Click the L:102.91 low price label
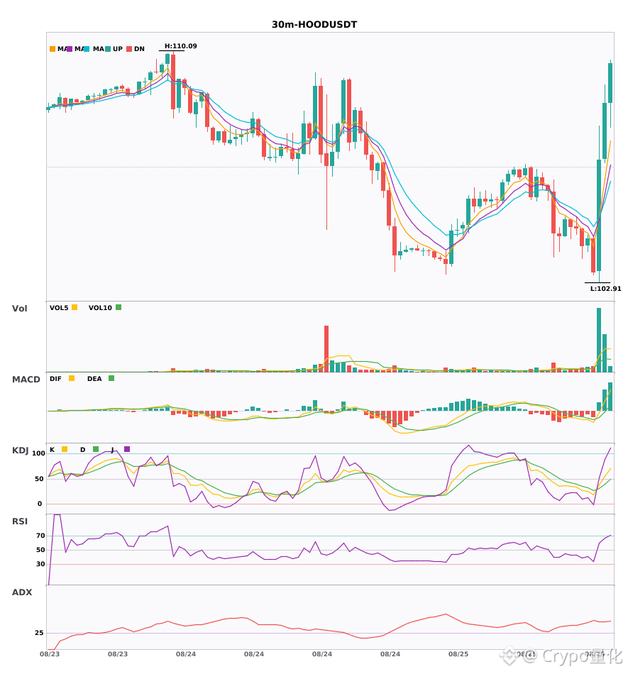The image size is (628, 674). click(606, 289)
